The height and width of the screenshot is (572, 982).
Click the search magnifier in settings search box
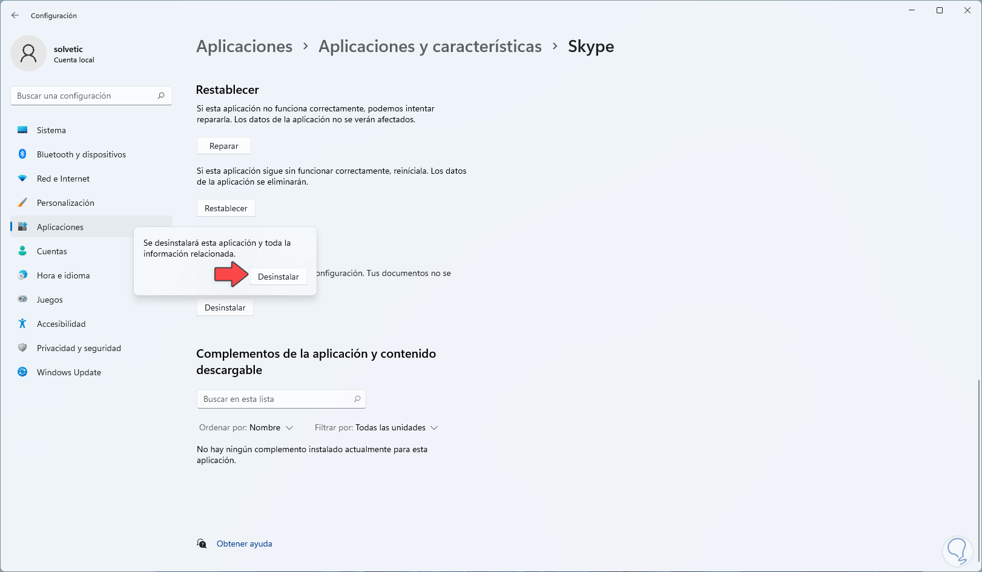click(x=161, y=96)
